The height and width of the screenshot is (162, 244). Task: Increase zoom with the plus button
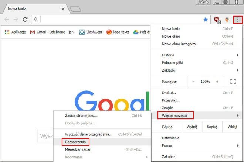[217, 82]
